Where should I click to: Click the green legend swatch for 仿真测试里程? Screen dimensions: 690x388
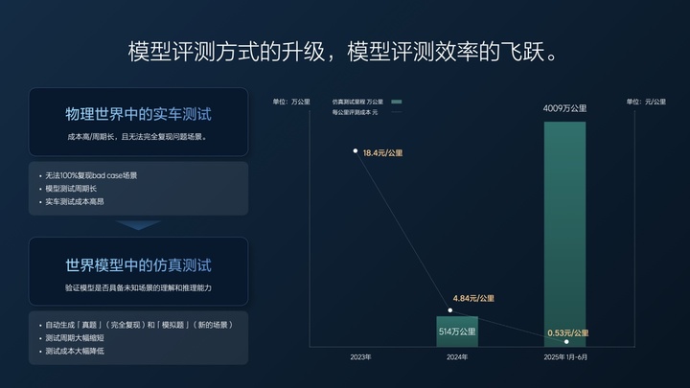(397, 102)
